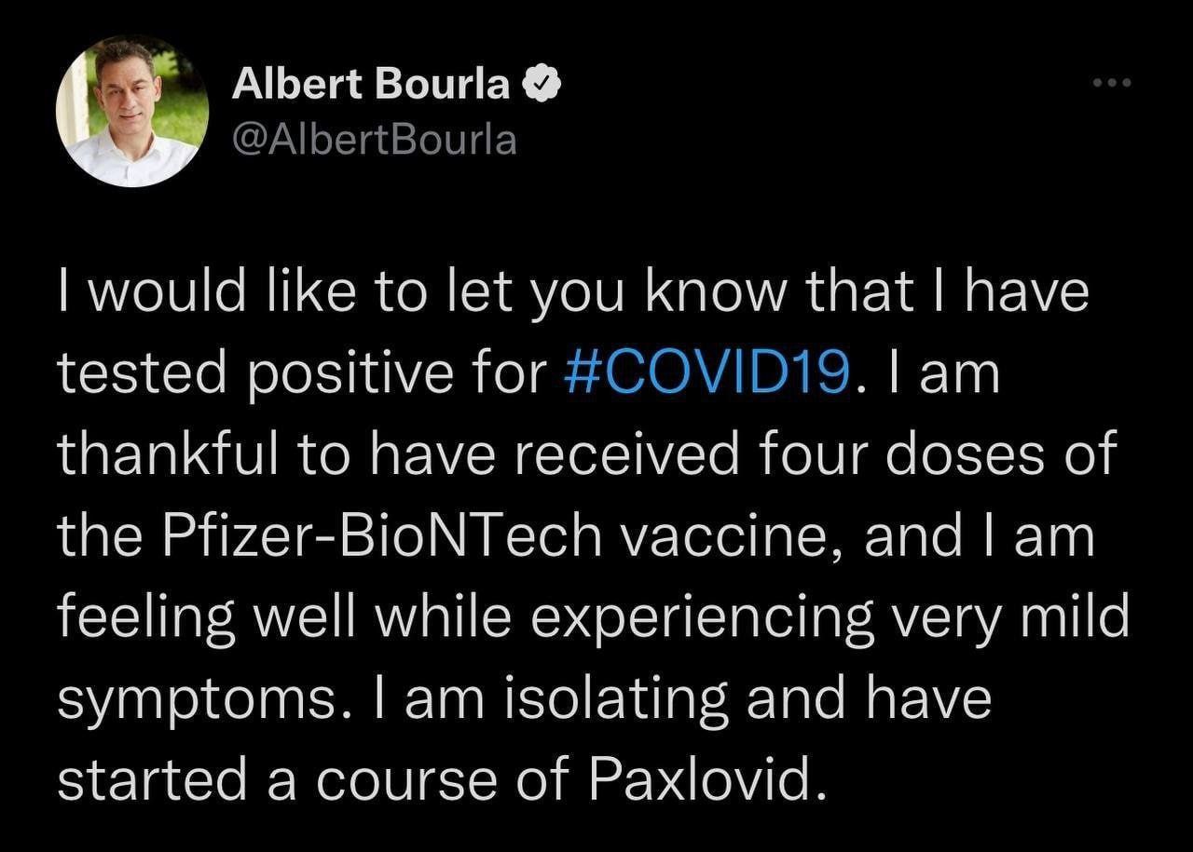The width and height of the screenshot is (1193, 852).
Task: Click the word symptoms in the tweet
Action: click(197, 697)
